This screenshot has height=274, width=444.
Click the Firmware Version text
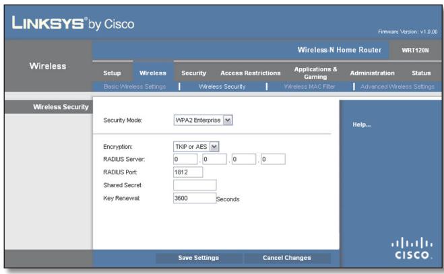pos(408,32)
